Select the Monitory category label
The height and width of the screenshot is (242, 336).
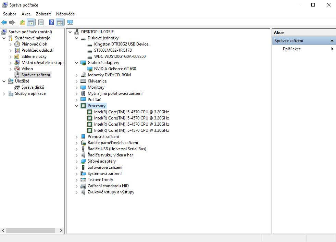click(96, 87)
